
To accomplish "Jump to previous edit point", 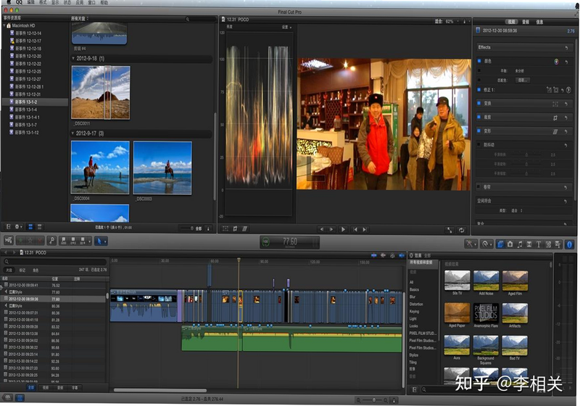I will [x=355, y=229].
